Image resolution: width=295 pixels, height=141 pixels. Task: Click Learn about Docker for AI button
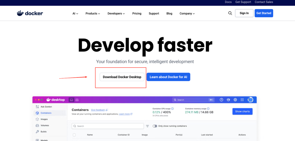click(168, 77)
